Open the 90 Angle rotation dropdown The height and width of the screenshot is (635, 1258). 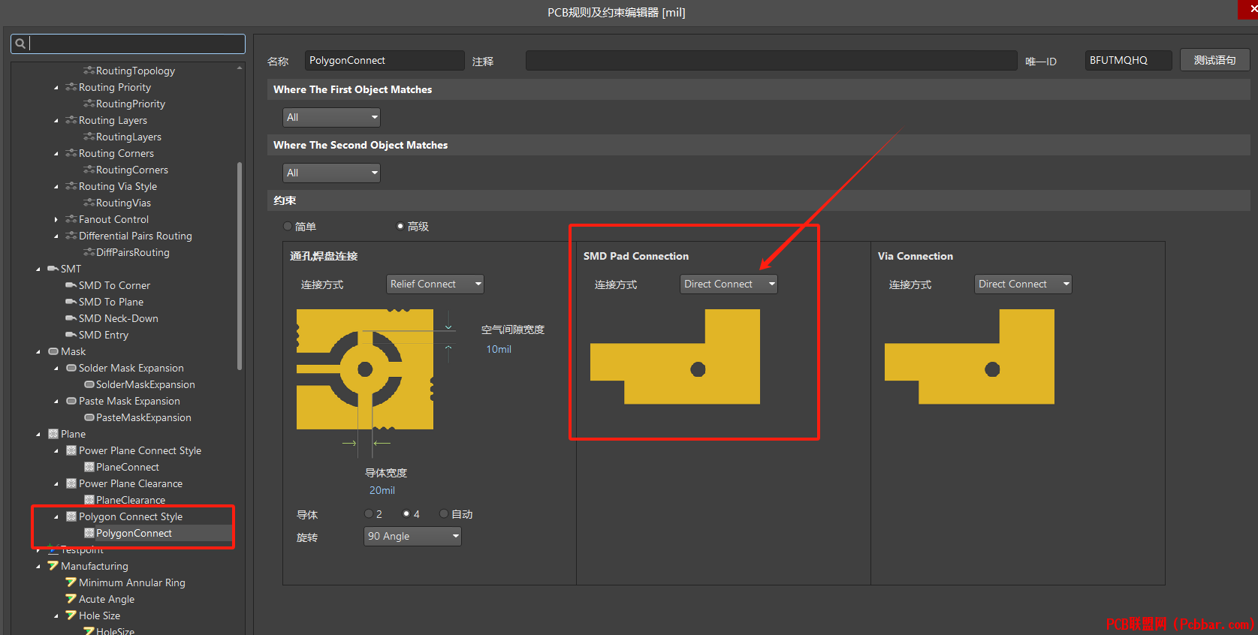412,536
